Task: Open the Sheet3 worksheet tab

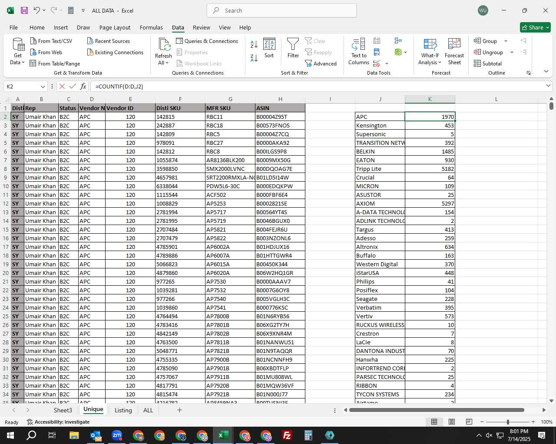Action: [x=63, y=410]
